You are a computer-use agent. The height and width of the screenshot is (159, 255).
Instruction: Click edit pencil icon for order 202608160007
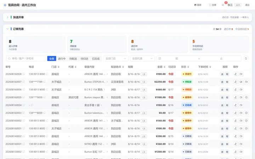(x=236, y=82)
